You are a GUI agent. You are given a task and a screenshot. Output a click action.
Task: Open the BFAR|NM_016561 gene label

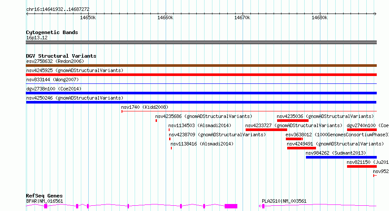click(x=45, y=201)
